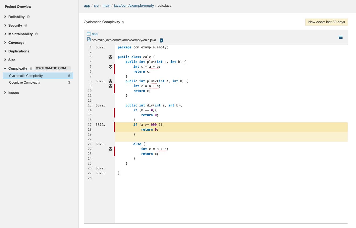Click the issue icon on line 5
This screenshot has height=228, width=356.
(110, 67)
